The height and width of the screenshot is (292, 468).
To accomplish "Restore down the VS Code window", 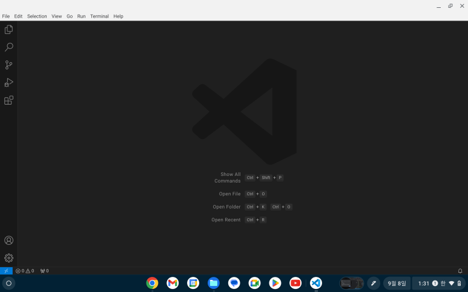I will click(450, 6).
